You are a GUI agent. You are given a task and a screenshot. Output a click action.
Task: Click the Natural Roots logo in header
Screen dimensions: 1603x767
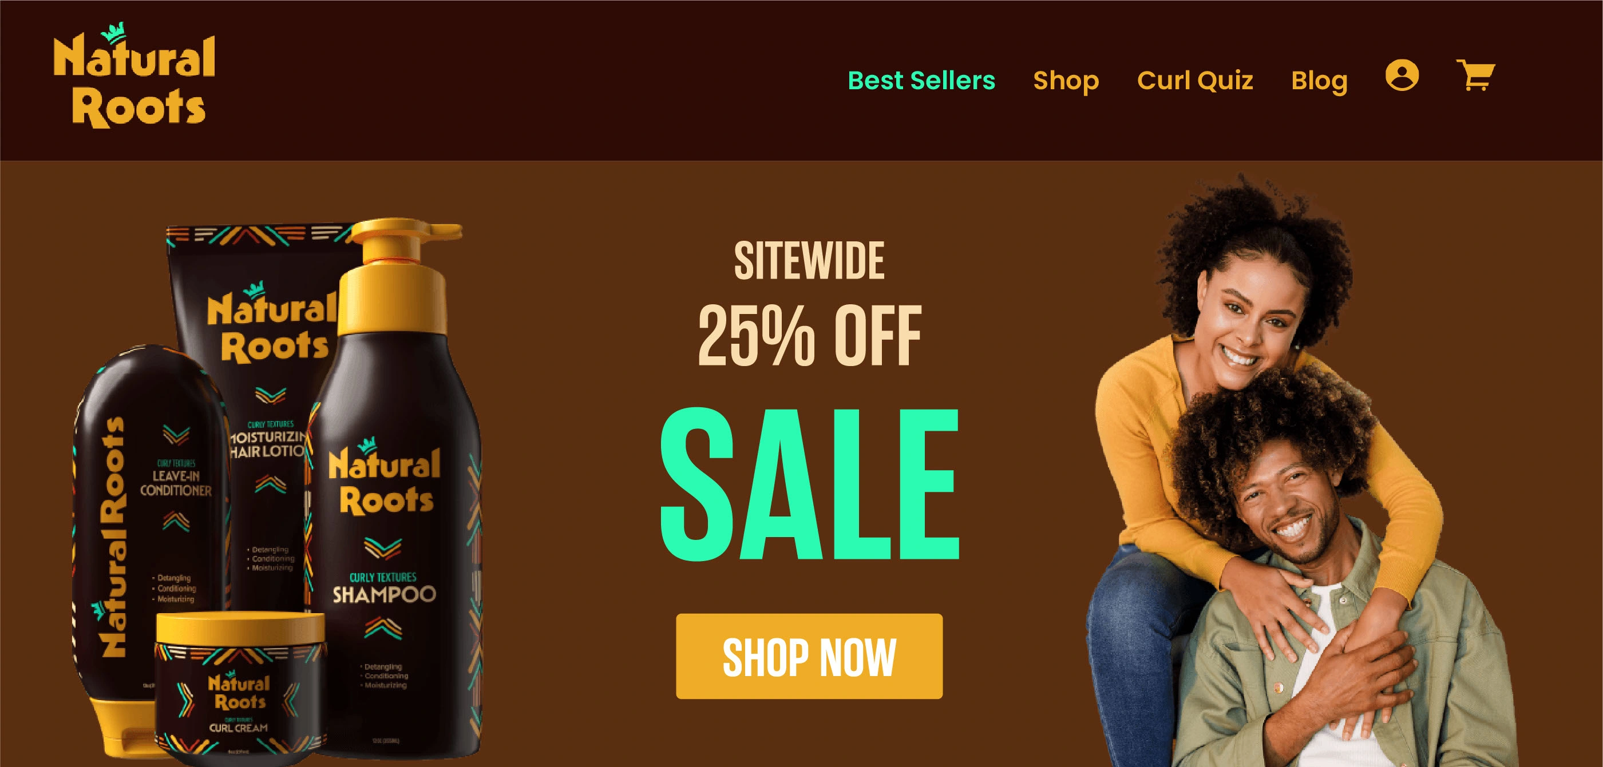[x=134, y=76]
